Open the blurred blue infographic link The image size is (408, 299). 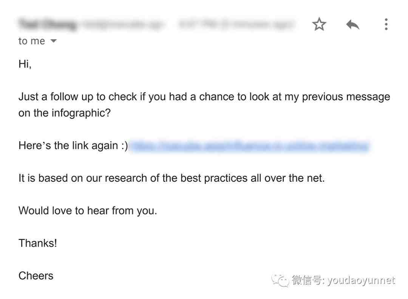click(x=249, y=146)
